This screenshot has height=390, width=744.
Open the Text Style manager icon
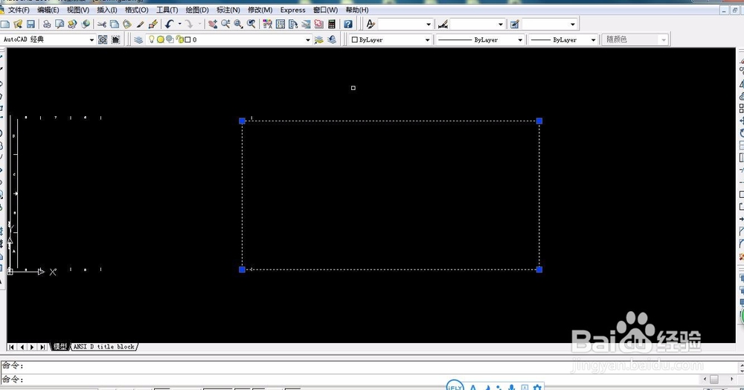(371, 24)
